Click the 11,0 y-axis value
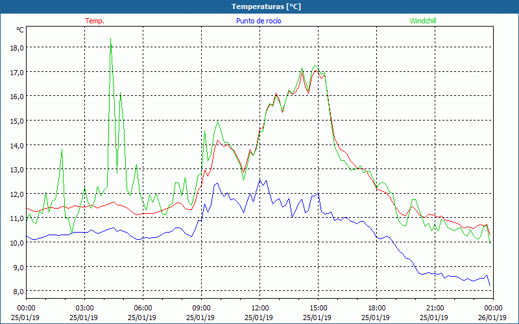519x324 pixels. point(17,218)
